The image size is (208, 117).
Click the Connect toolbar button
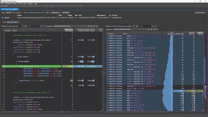coord(5,6)
